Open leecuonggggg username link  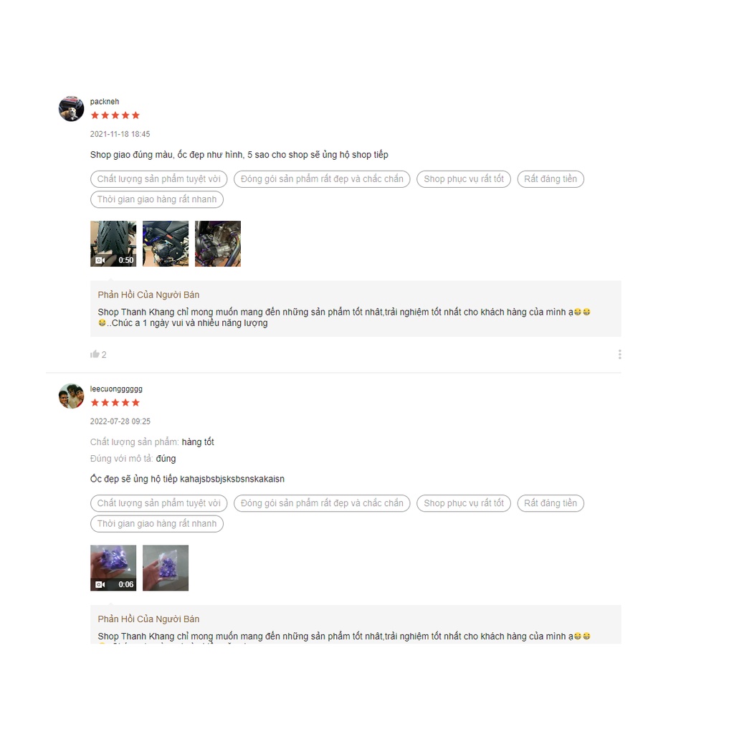point(116,389)
